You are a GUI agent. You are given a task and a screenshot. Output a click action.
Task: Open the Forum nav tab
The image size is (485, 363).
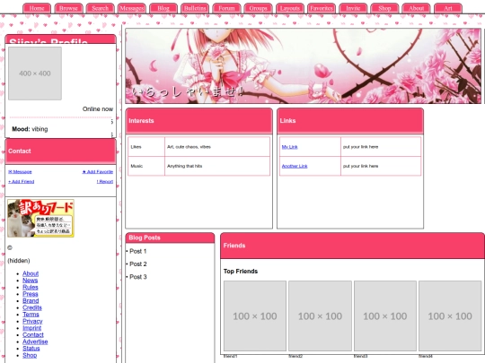coord(226,8)
